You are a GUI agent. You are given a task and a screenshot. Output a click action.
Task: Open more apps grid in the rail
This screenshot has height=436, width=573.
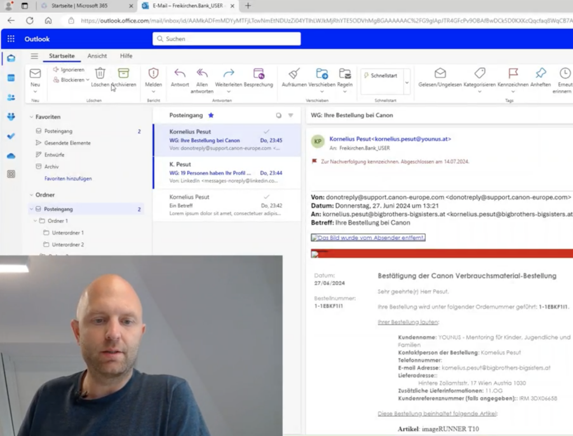pos(11,174)
